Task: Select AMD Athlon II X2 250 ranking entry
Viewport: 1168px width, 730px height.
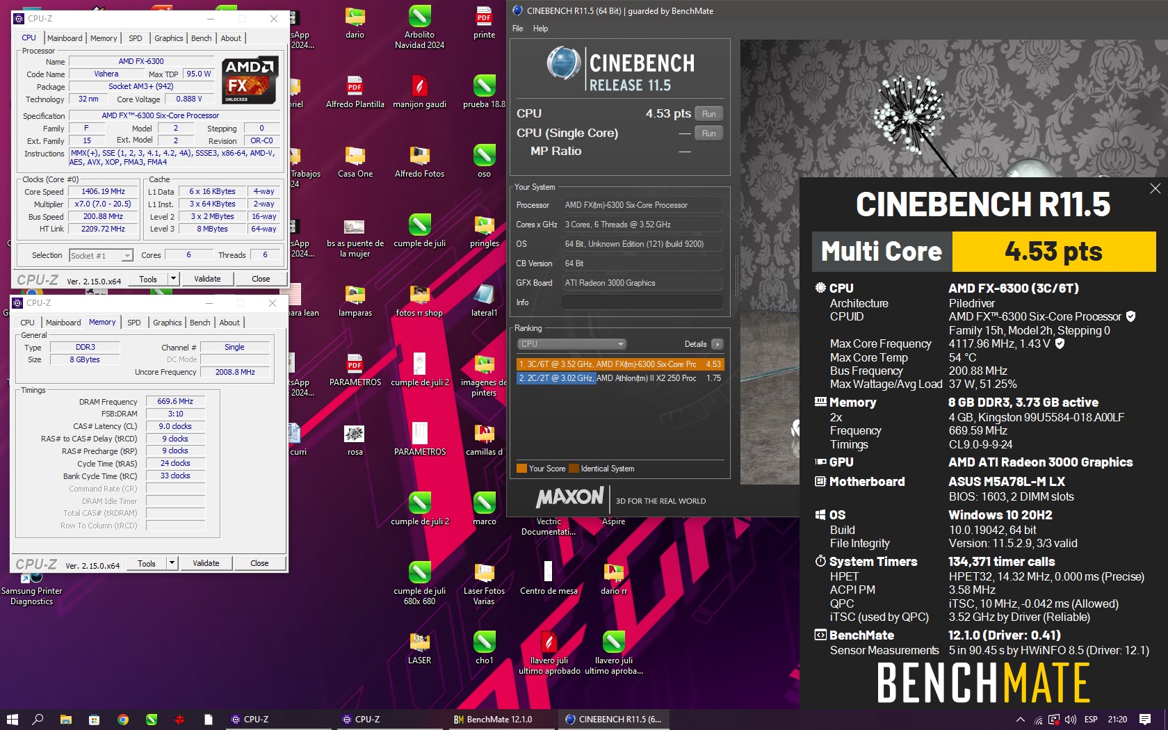Action: 620,378
